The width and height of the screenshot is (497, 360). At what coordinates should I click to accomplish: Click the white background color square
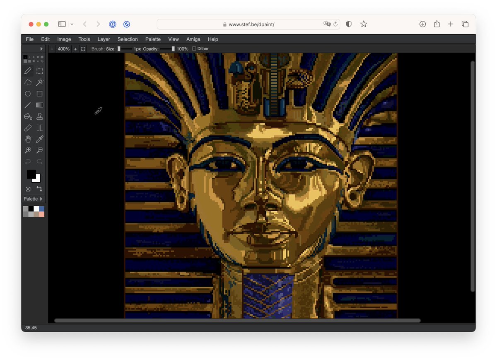point(38,179)
